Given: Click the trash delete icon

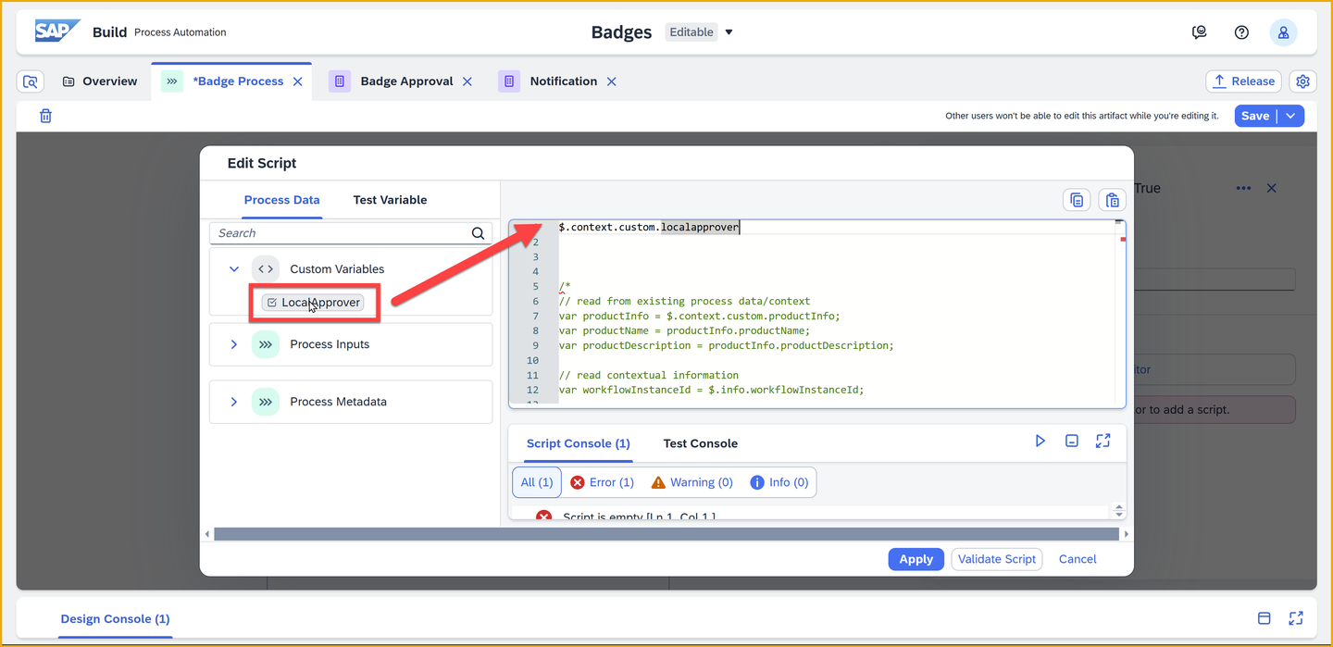Looking at the screenshot, I should (x=45, y=116).
